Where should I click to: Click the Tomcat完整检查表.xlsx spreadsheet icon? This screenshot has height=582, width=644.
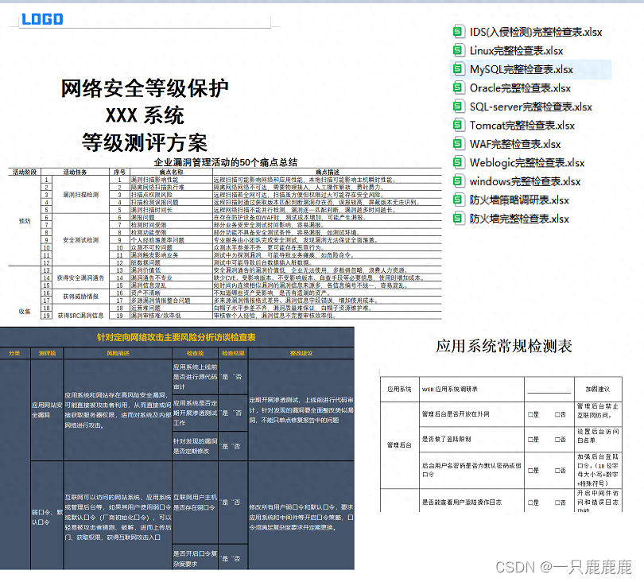point(458,125)
